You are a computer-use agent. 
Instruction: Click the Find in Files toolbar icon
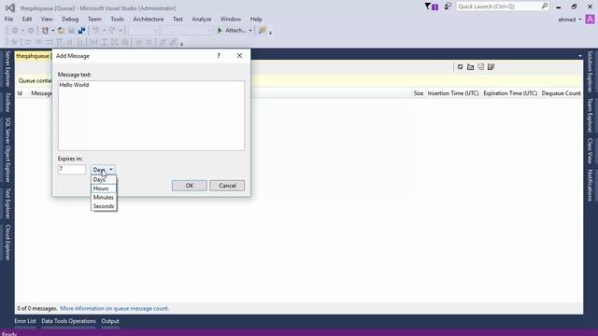click(x=262, y=31)
